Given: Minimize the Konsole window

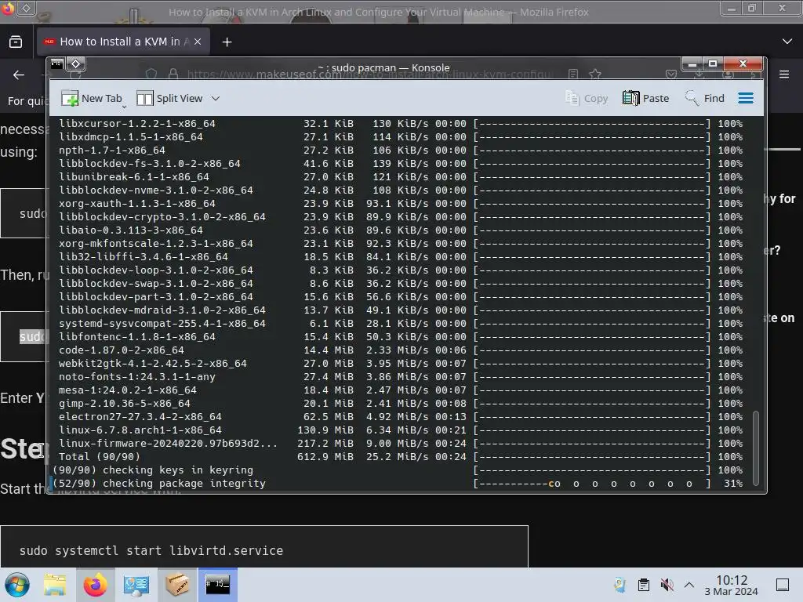Looking at the screenshot, I should (x=692, y=64).
